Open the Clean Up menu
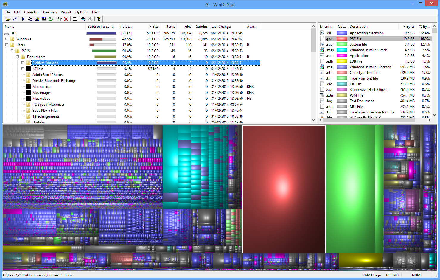The image size is (440, 280). tap(31, 12)
